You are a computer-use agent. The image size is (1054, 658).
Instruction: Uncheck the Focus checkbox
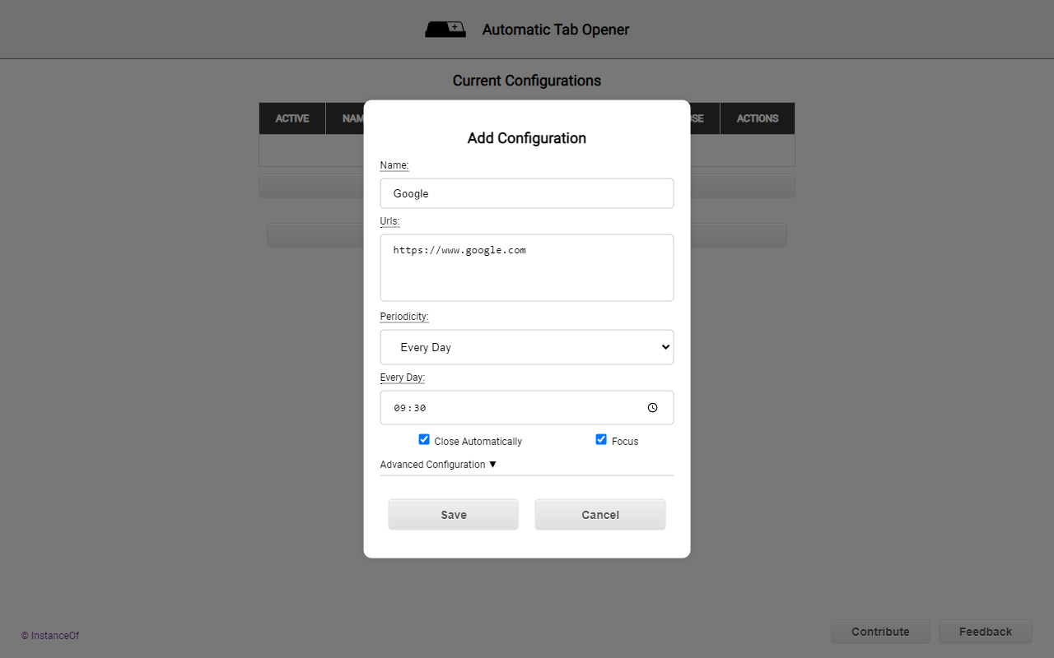coord(601,439)
